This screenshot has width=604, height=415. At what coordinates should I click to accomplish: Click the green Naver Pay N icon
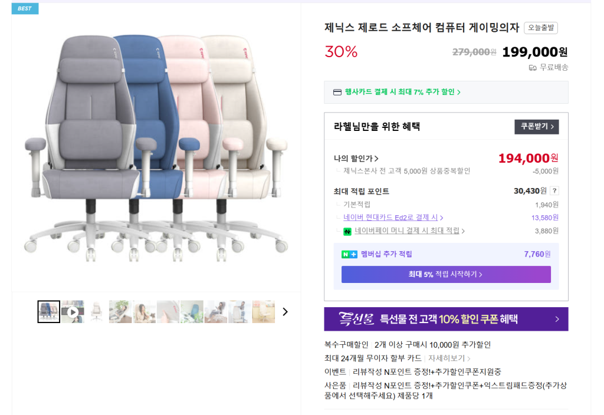tap(347, 231)
